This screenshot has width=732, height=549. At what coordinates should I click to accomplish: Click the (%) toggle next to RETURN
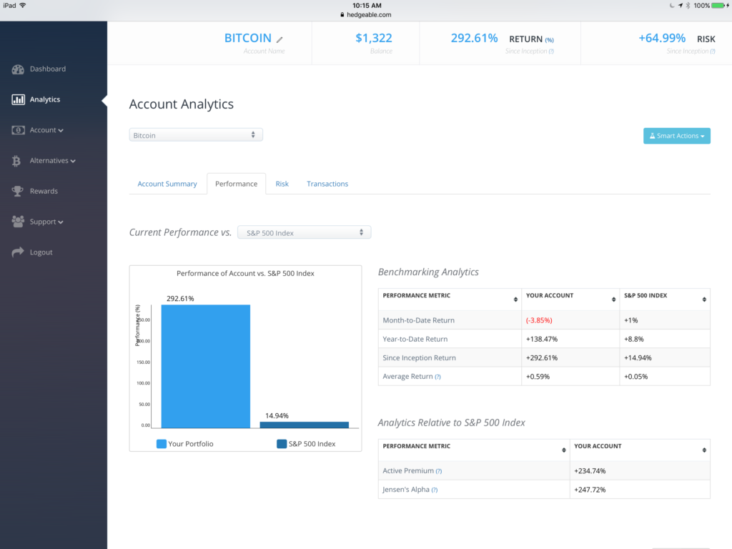(x=550, y=40)
